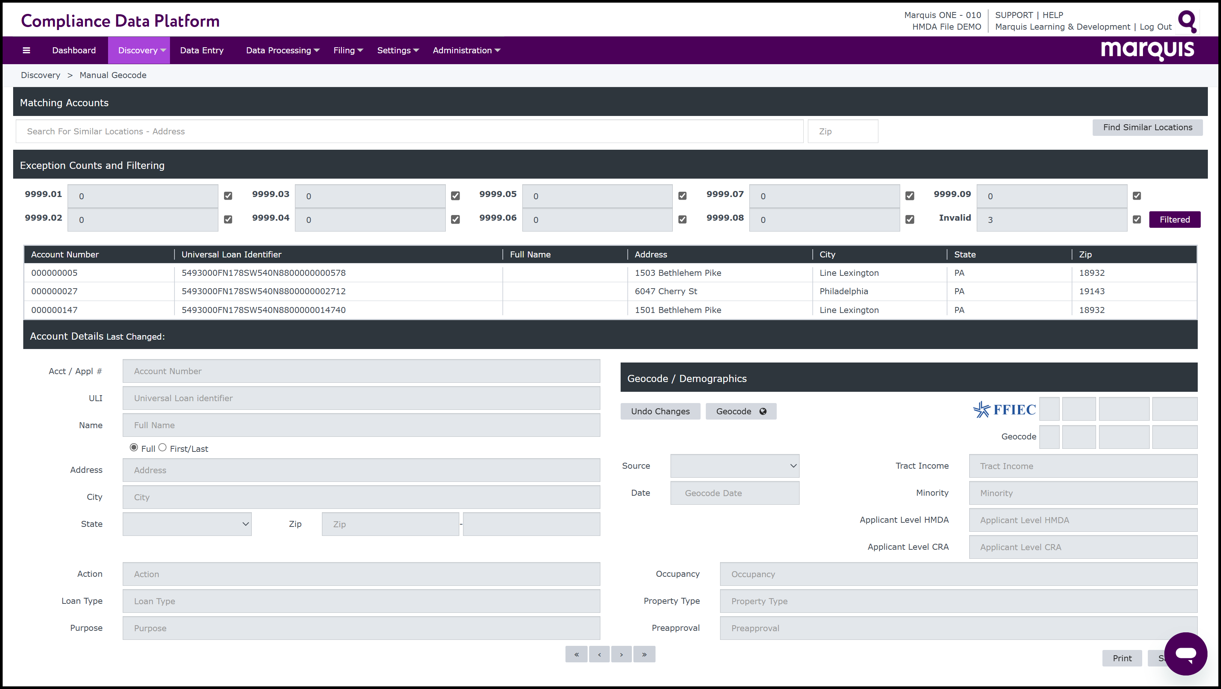Viewport: 1221px width, 689px height.
Task: Open the Dashboard tab
Action: click(74, 50)
